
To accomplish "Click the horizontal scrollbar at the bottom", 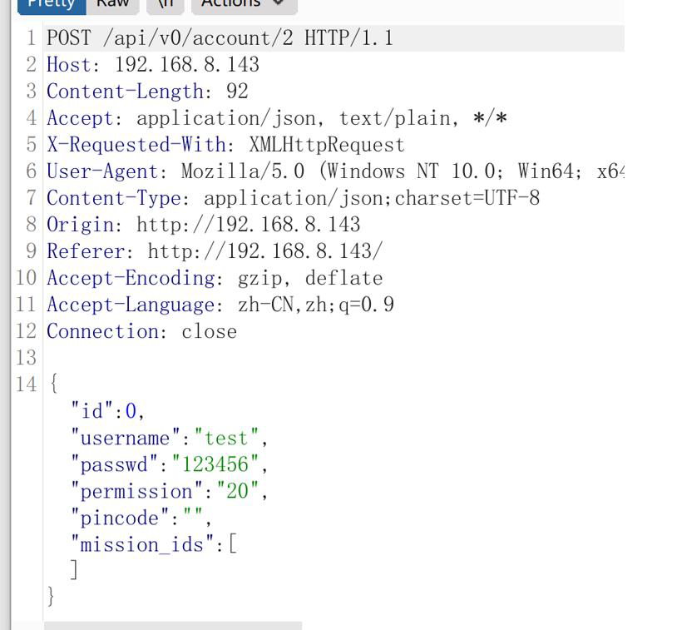I will pos(173,626).
